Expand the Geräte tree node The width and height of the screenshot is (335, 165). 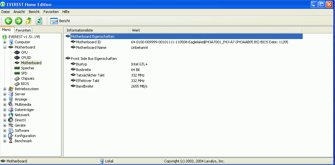pos(5,125)
